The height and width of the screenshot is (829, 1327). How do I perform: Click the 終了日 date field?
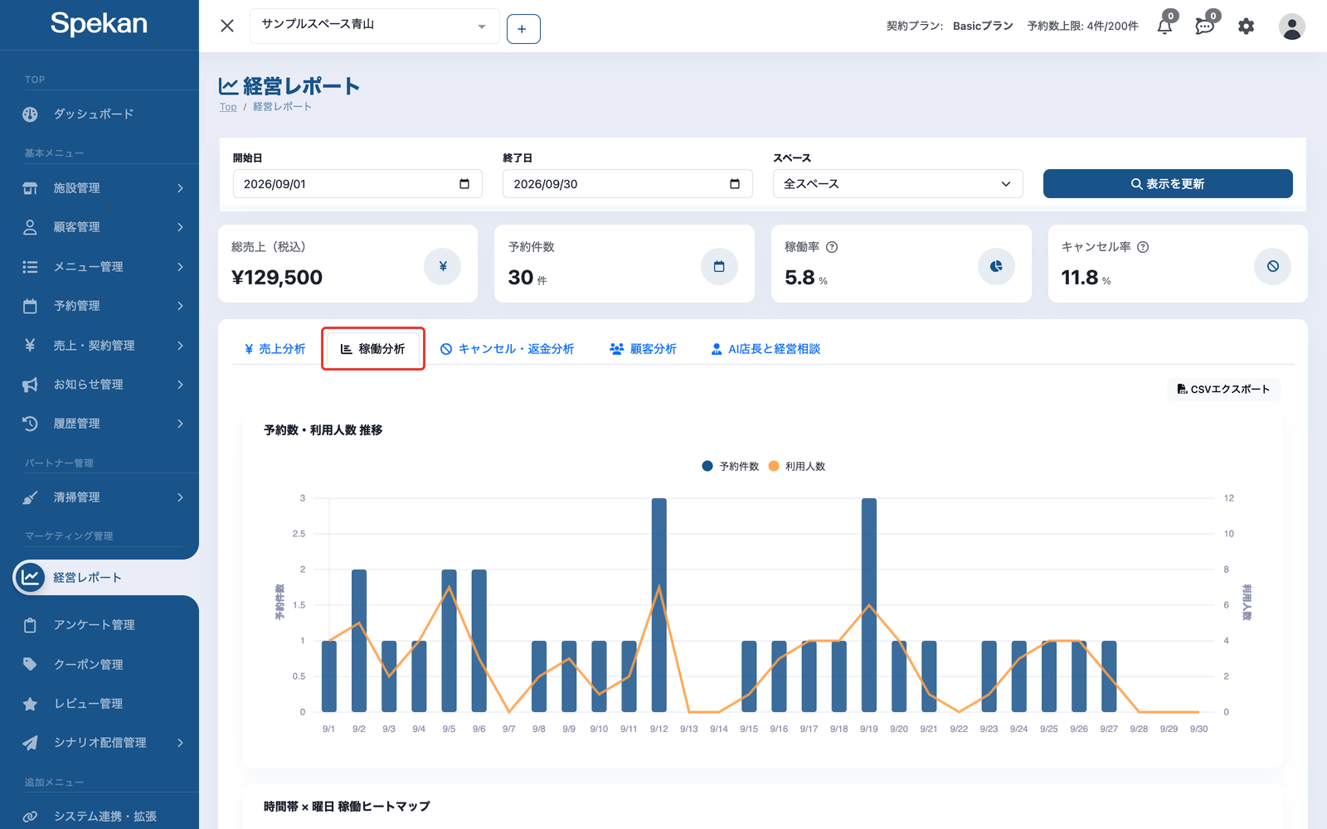(627, 184)
